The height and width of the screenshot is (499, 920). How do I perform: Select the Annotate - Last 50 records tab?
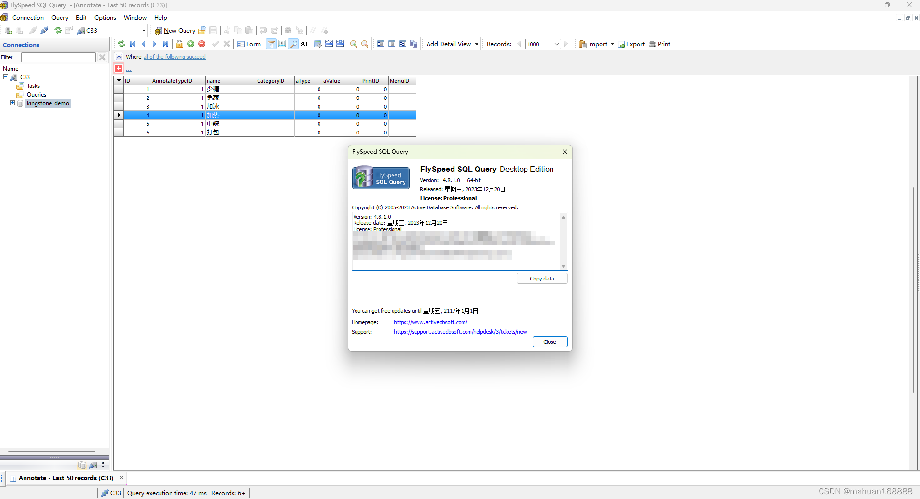click(x=66, y=478)
